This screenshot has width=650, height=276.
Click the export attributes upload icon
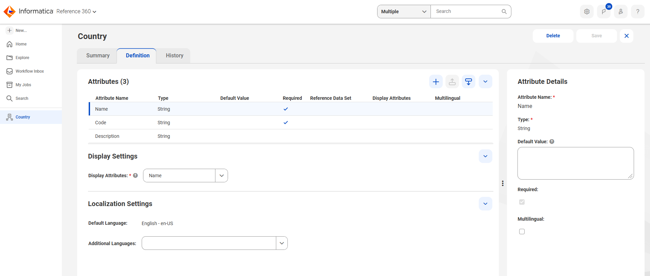click(452, 81)
